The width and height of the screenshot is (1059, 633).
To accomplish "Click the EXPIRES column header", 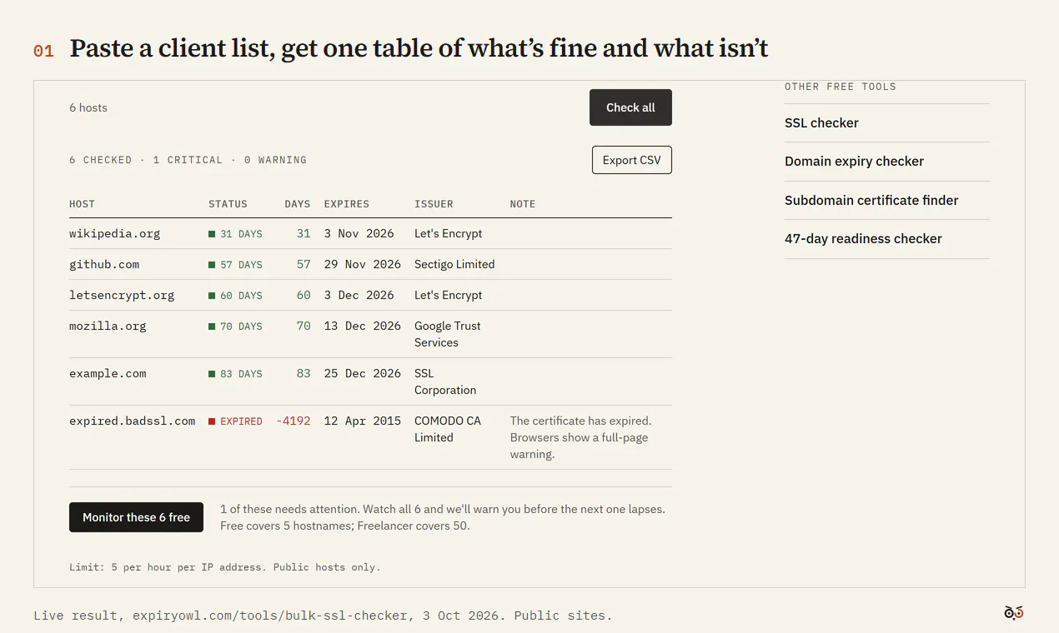I will coord(346,204).
